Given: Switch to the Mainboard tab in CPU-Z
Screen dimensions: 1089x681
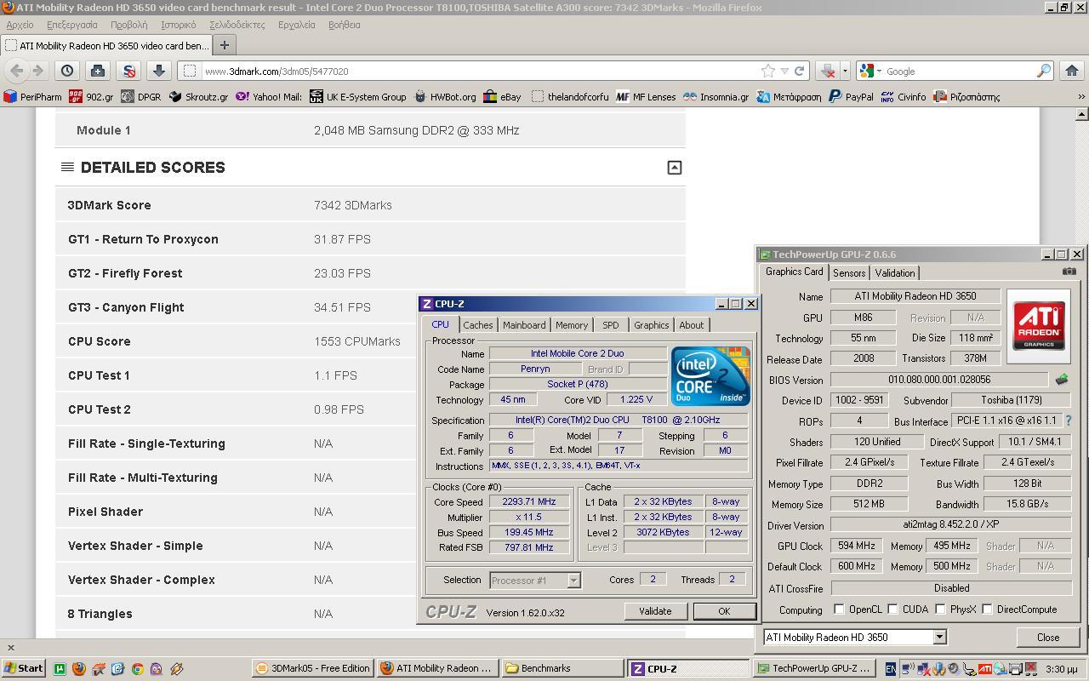Looking at the screenshot, I should click(524, 325).
